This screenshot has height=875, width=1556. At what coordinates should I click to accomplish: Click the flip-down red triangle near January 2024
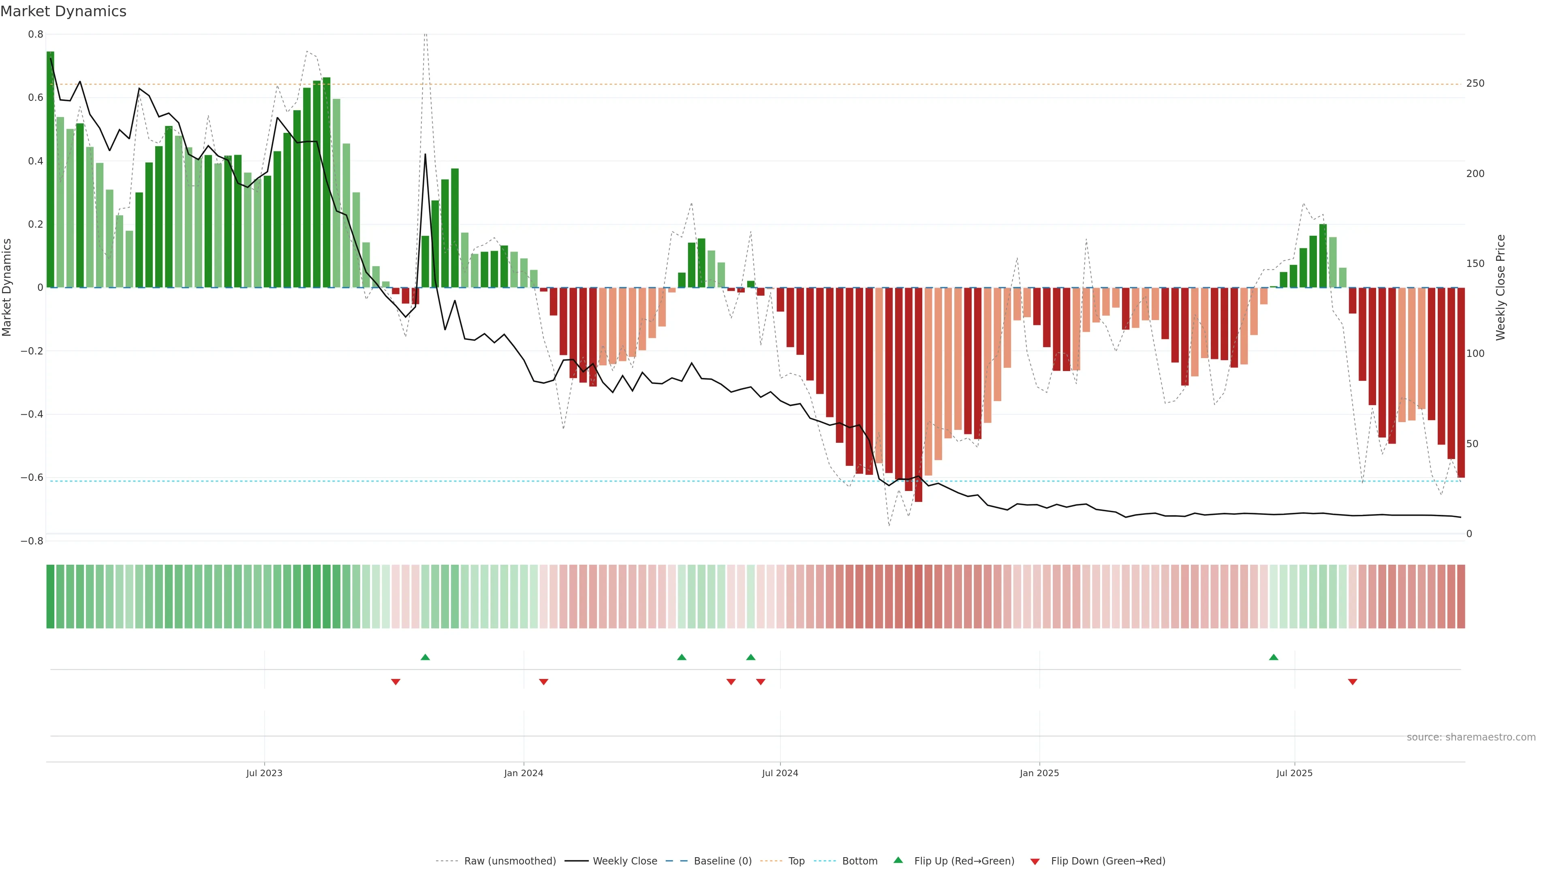tap(543, 682)
